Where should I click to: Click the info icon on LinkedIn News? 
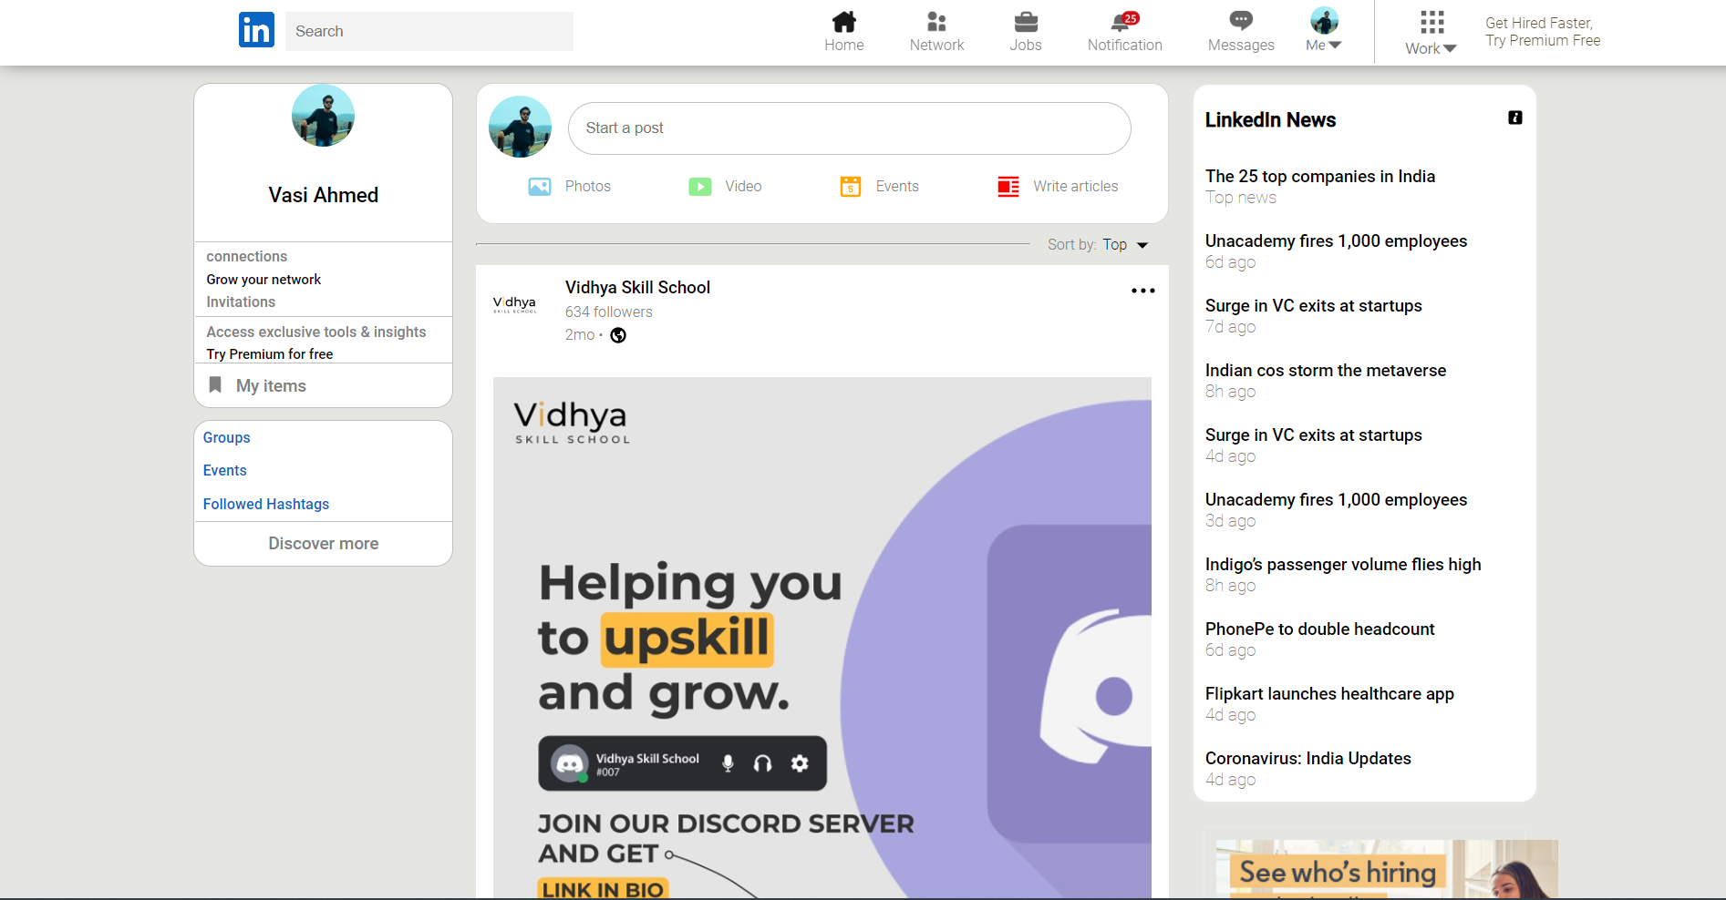1515,118
